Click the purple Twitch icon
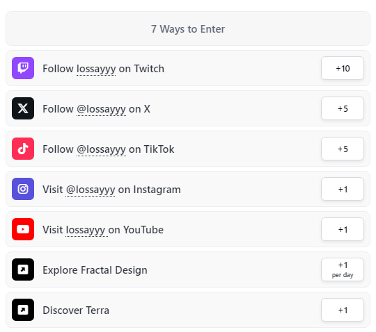 pyautogui.click(x=23, y=68)
